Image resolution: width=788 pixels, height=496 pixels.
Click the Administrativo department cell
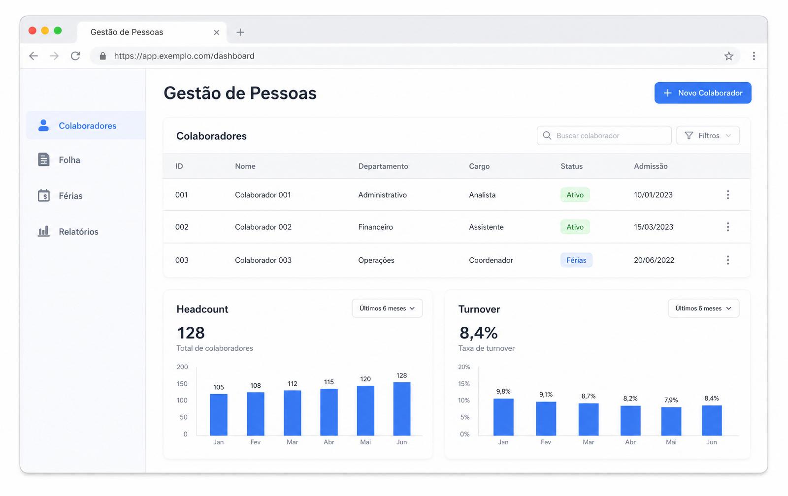[x=383, y=195]
